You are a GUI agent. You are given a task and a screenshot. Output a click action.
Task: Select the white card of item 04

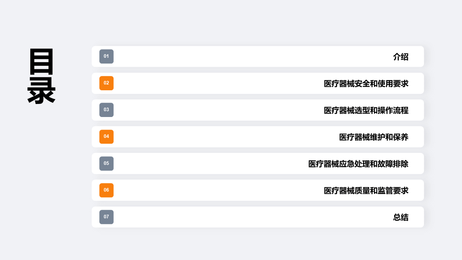point(258,136)
